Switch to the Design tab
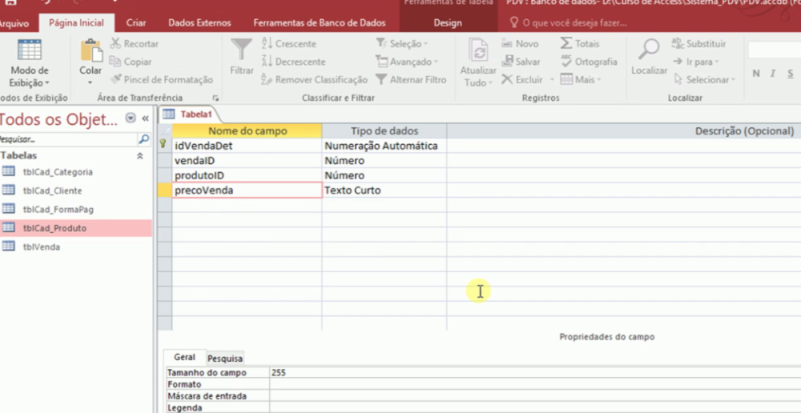801x413 pixels. 448,23
